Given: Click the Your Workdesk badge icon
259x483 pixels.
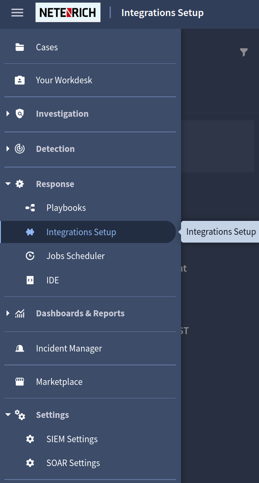Looking at the screenshot, I should coord(19,80).
